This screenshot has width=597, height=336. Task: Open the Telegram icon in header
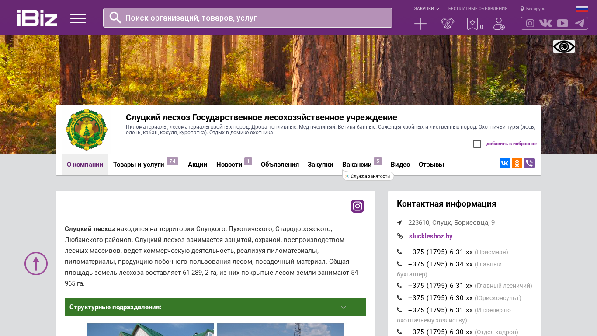tap(580, 23)
